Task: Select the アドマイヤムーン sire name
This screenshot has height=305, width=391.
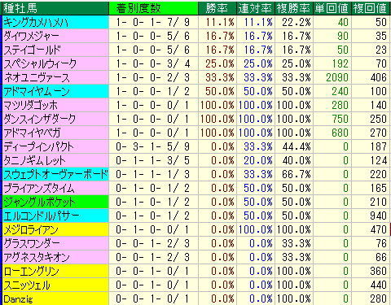Action: 37,91
